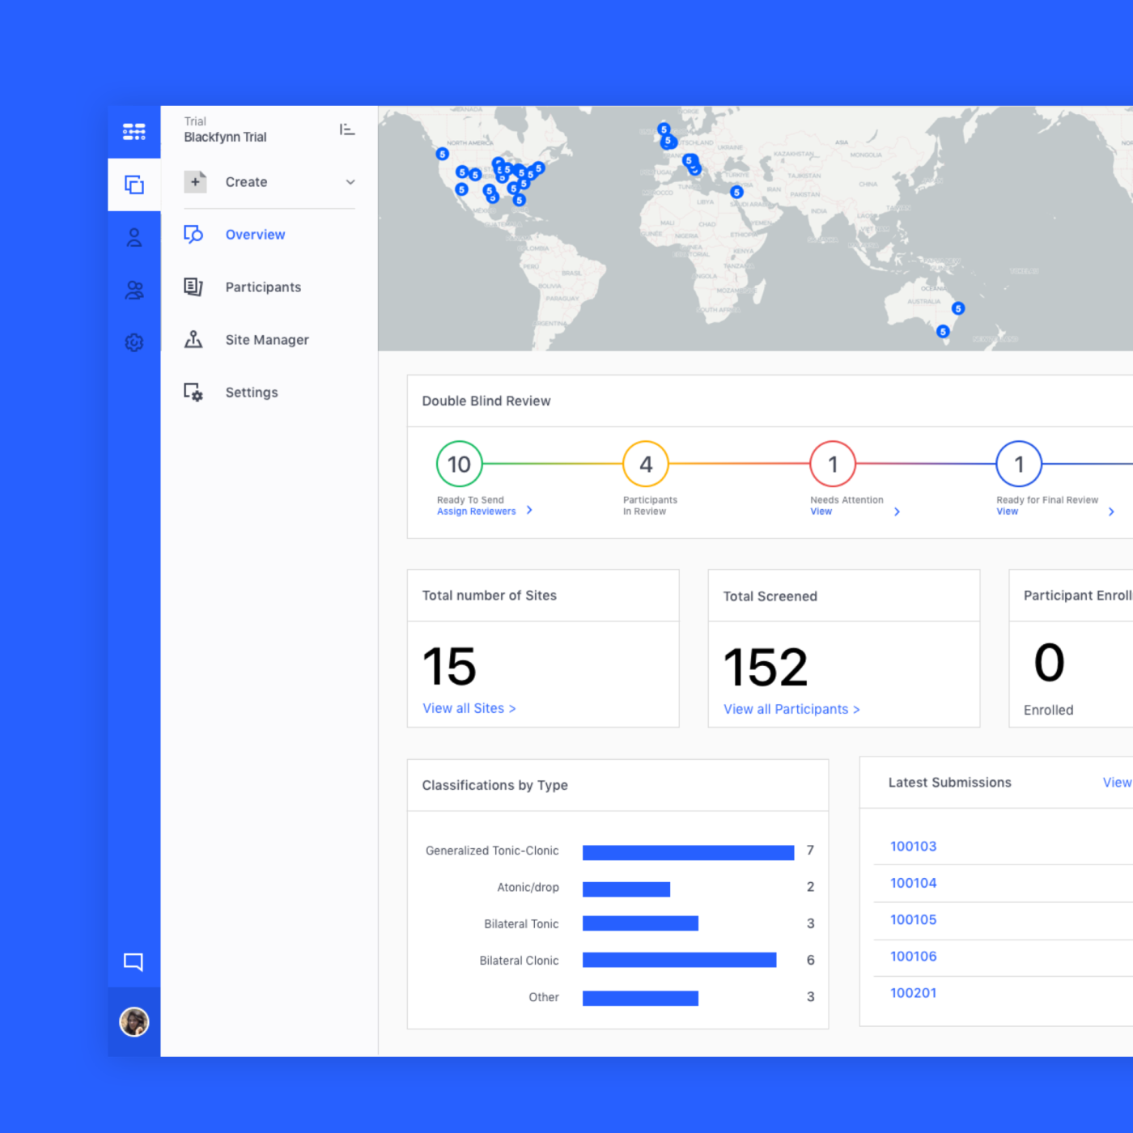Click the yellow 4 Participants In Review circle
Screen dimensions: 1133x1133
click(646, 464)
